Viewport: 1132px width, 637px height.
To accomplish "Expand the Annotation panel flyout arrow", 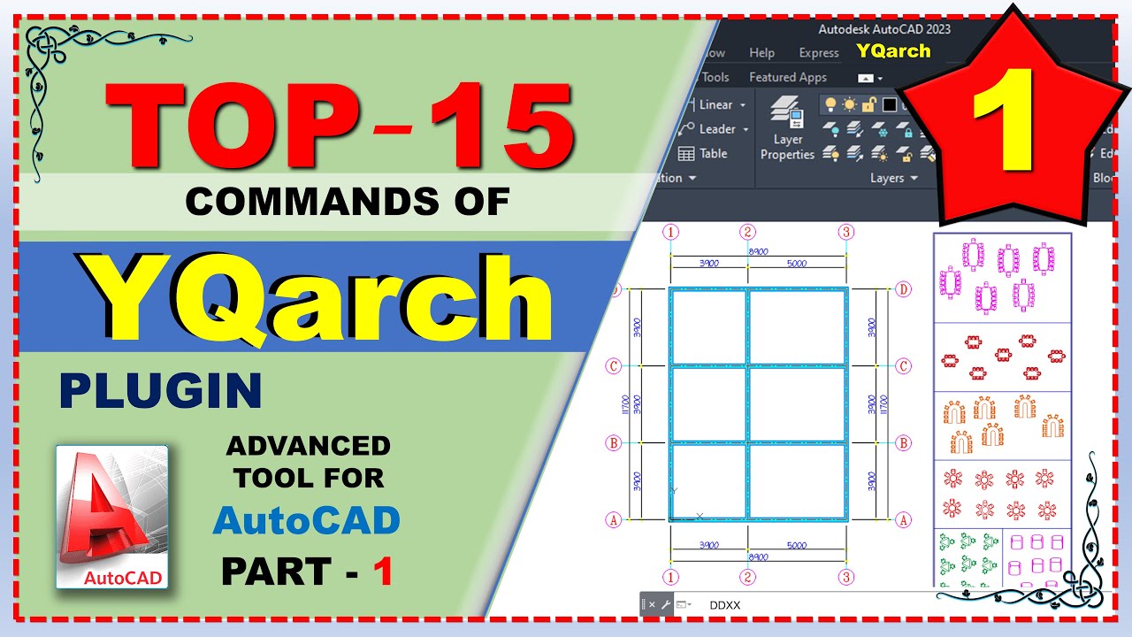I will pos(692,178).
